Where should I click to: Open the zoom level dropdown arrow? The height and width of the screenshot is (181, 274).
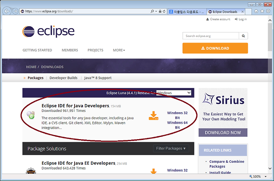tap(266, 176)
